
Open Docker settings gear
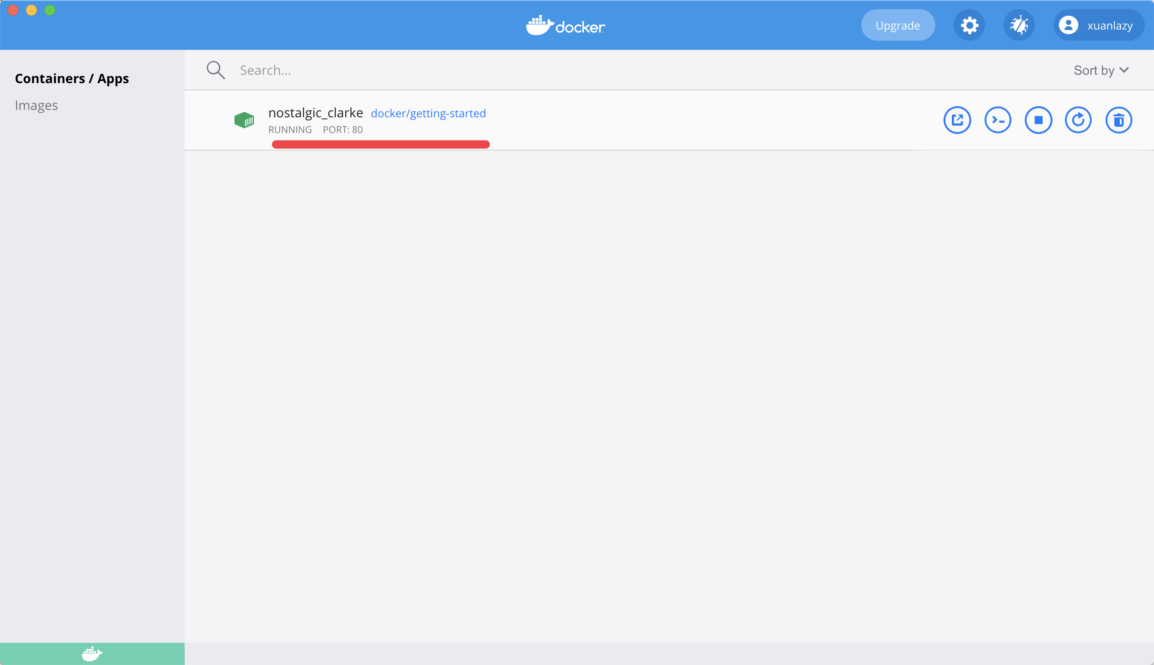click(969, 25)
